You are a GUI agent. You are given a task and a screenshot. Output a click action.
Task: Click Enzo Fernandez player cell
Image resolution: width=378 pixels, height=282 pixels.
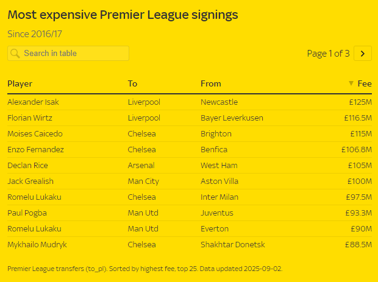click(36, 149)
